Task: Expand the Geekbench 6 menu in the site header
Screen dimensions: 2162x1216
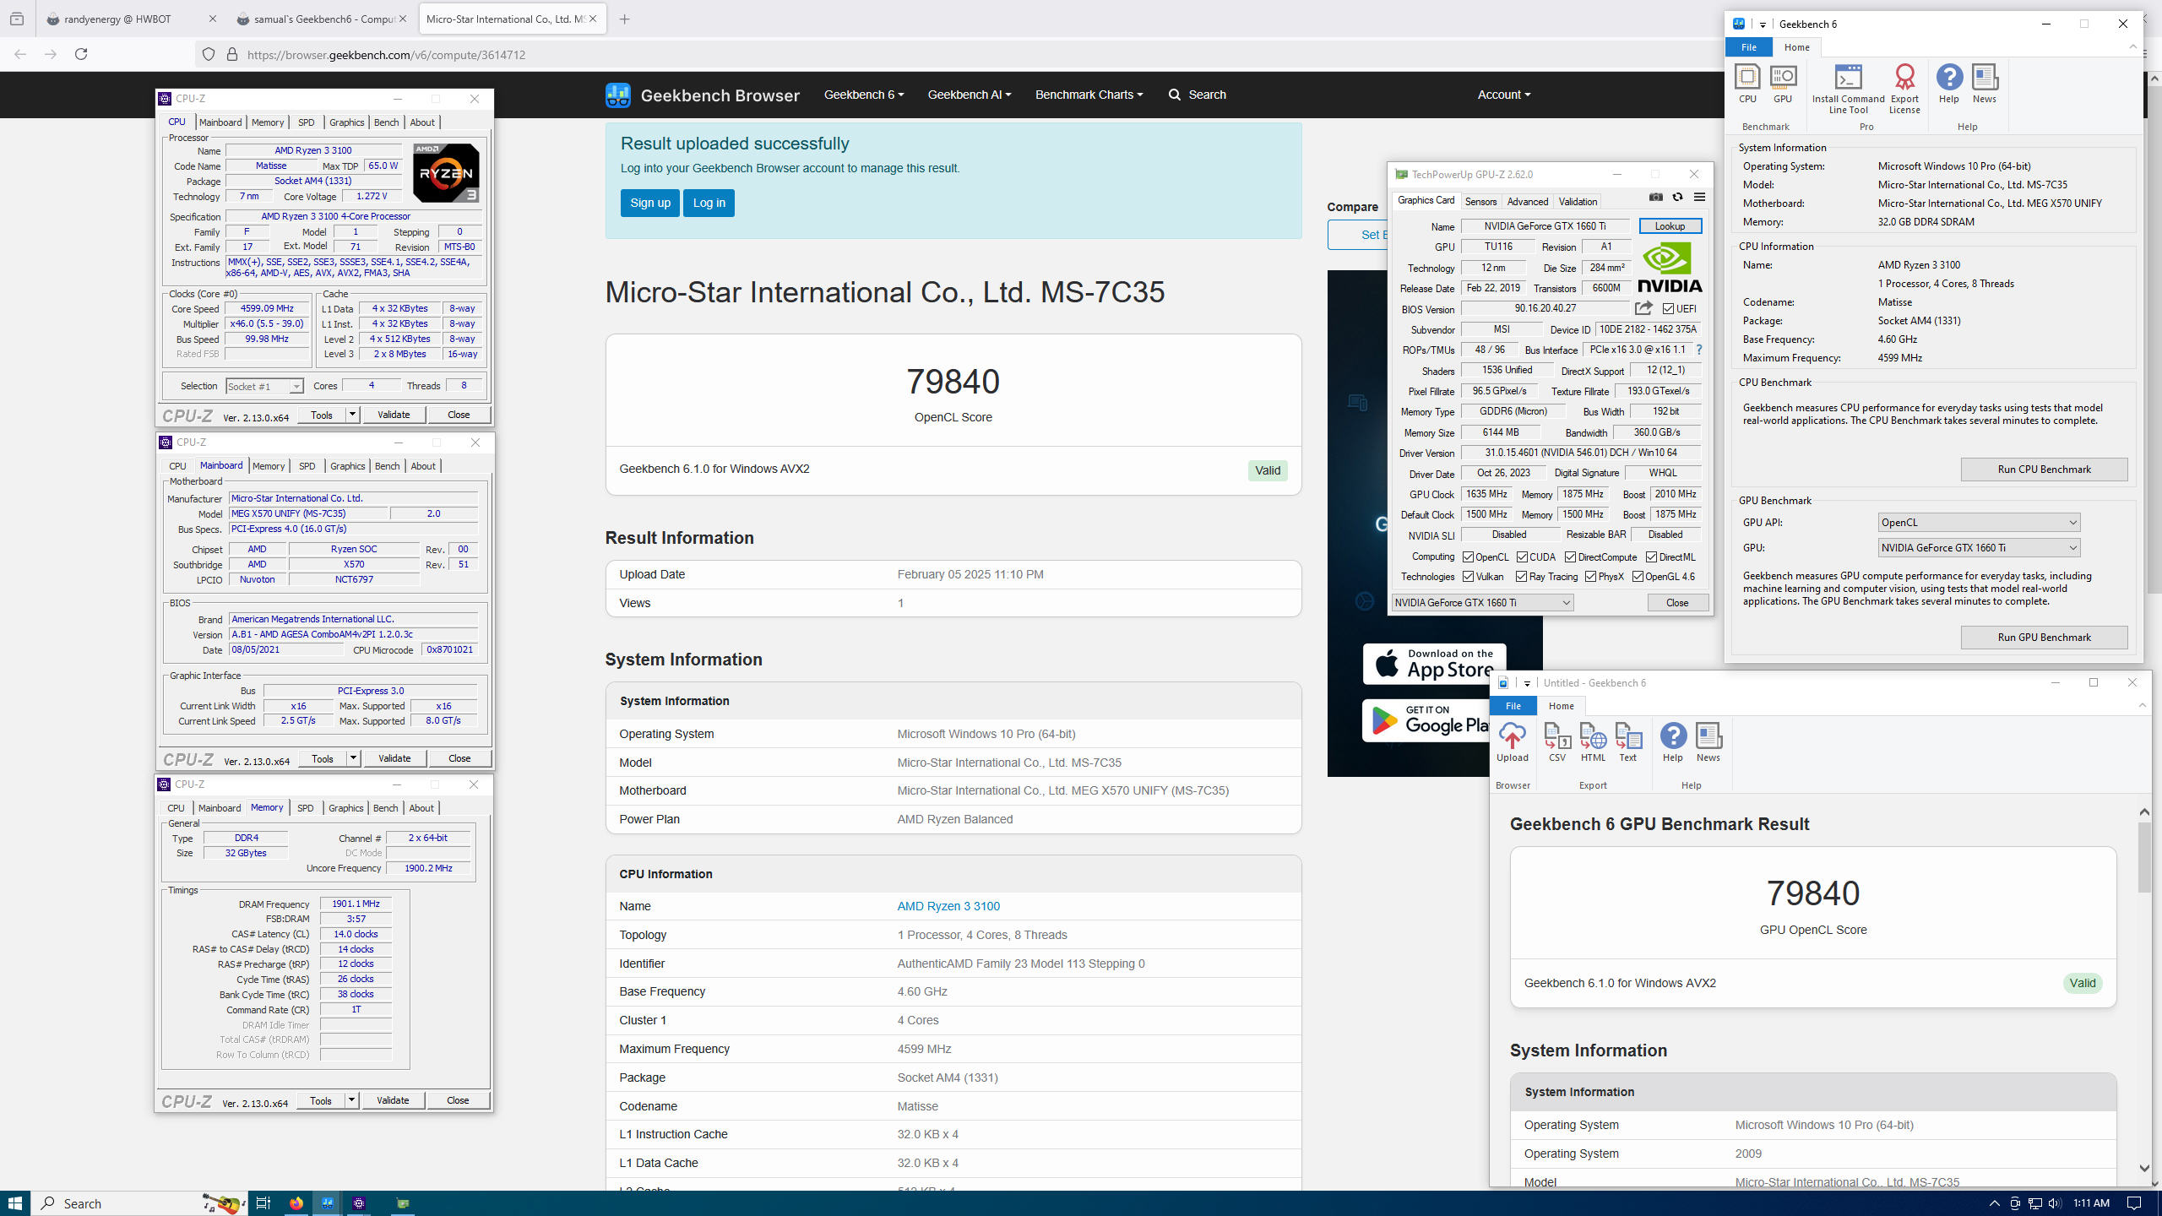Action: (863, 95)
